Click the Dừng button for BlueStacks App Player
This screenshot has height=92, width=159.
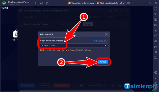pos(88,24)
